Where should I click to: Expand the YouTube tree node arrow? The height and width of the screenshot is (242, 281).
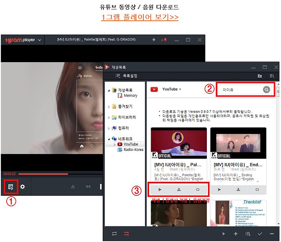tap(114, 145)
